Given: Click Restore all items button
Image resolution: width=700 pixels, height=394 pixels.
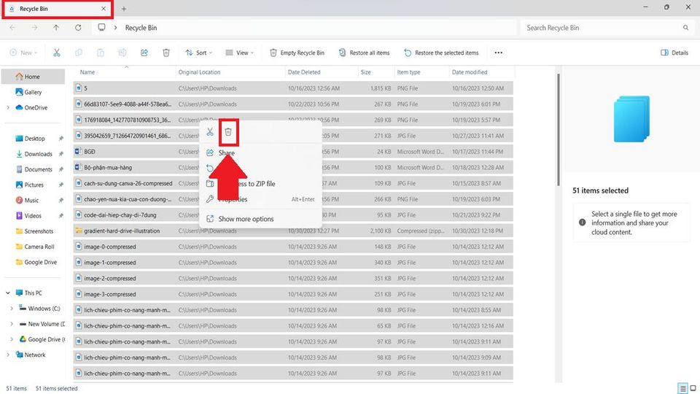Looking at the screenshot, I should 363,53.
